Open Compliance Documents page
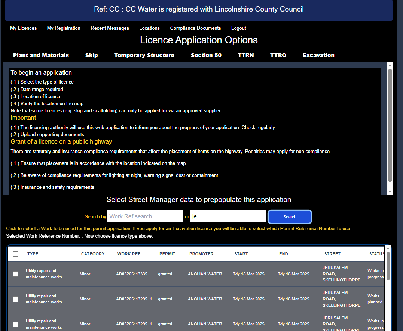Image resolution: width=403 pixels, height=331 pixels. click(195, 28)
